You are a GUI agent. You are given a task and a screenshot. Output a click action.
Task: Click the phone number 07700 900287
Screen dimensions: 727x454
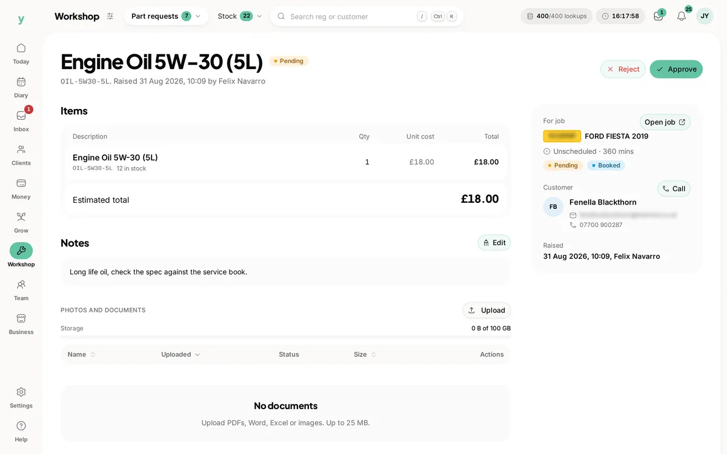point(601,225)
